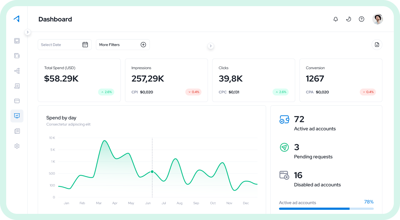
Task: Expand the sidebar with the chevron
Action: coord(27,32)
